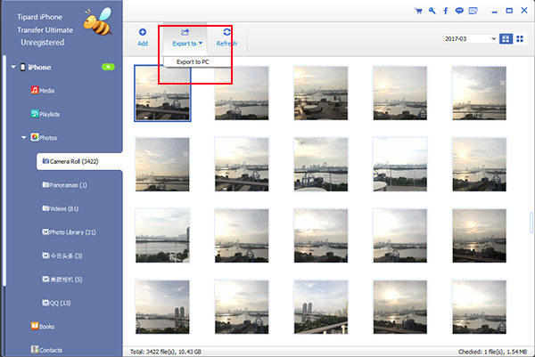Refresh the photo list

point(226,37)
